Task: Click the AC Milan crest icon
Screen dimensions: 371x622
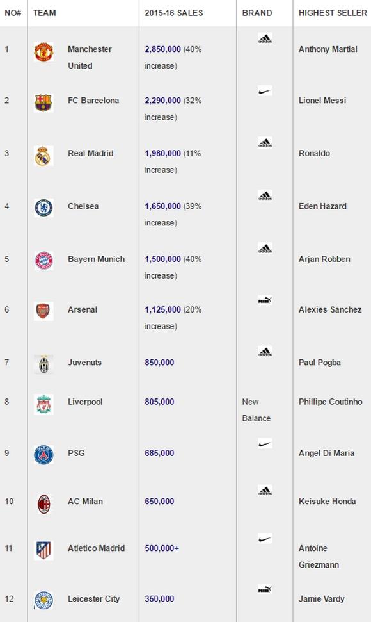Action: (43, 503)
